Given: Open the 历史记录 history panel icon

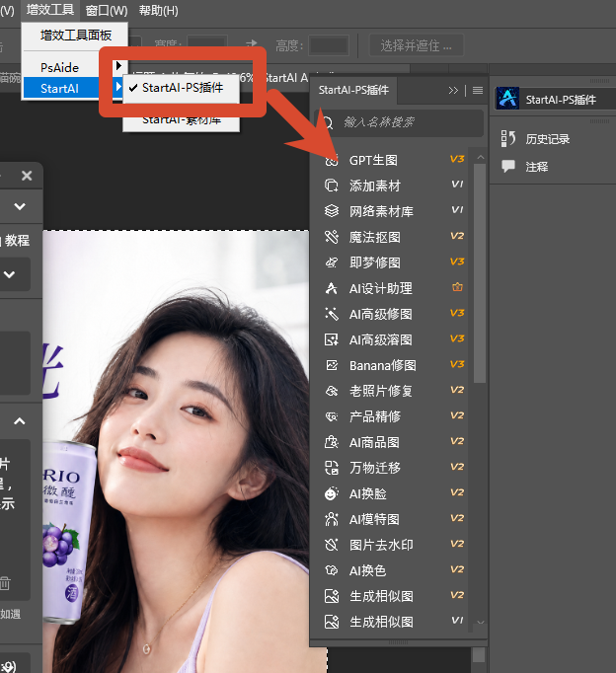Looking at the screenshot, I should point(508,138).
